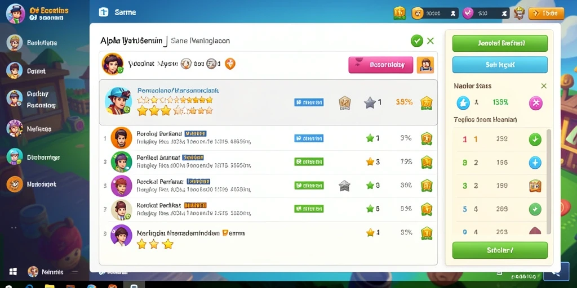Image resolution: width=577 pixels, height=288 pixels.
Task: Click the pink X circle icon under Naolor Stass
Action: [x=535, y=103]
